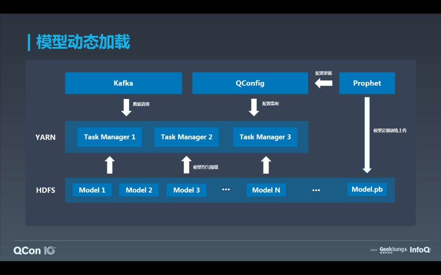Select the Model.pb block
This screenshot has width=441, height=275.
click(367, 189)
